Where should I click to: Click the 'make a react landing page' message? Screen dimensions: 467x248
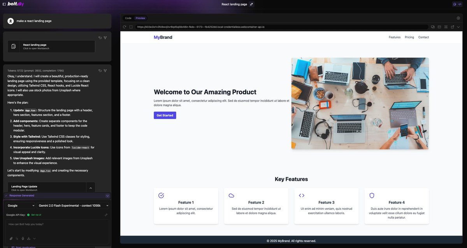(x=34, y=21)
